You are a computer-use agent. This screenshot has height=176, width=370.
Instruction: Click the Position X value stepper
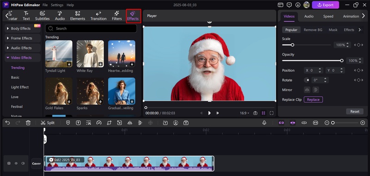pyautogui.click(x=320, y=70)
